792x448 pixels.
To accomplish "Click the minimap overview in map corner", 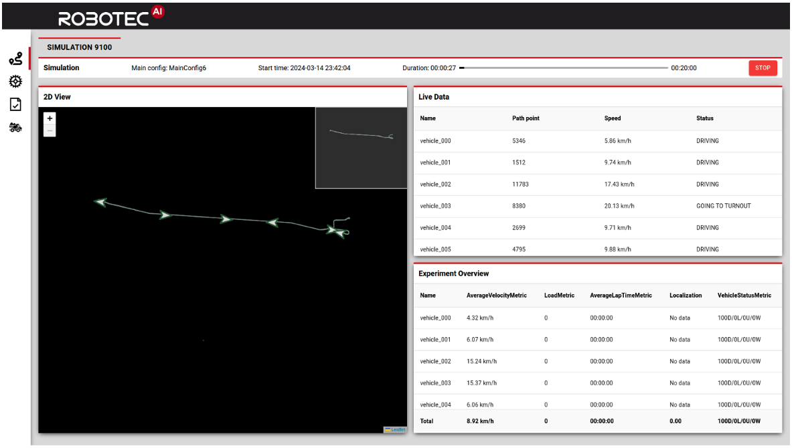I will 360,147.
